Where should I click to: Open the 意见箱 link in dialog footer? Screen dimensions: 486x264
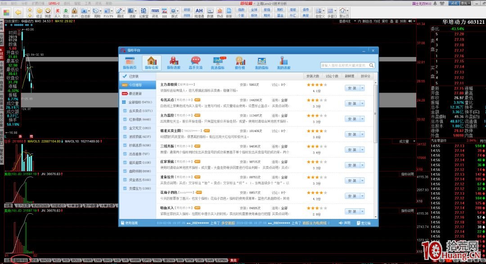point(364,223)
